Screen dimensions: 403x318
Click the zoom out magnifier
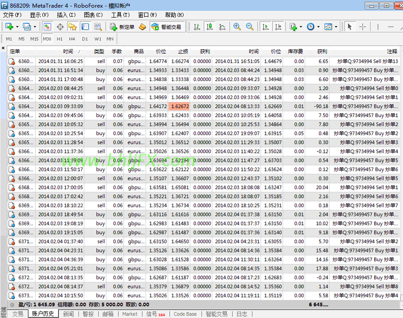click(x=250, y=27)
